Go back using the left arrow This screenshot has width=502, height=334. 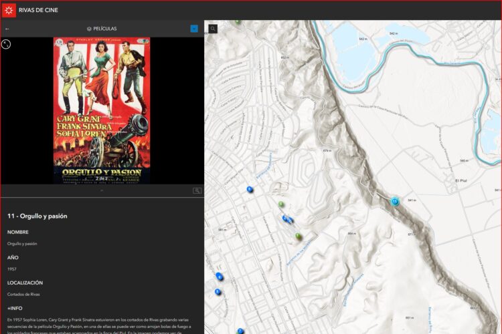click(7, 29)
